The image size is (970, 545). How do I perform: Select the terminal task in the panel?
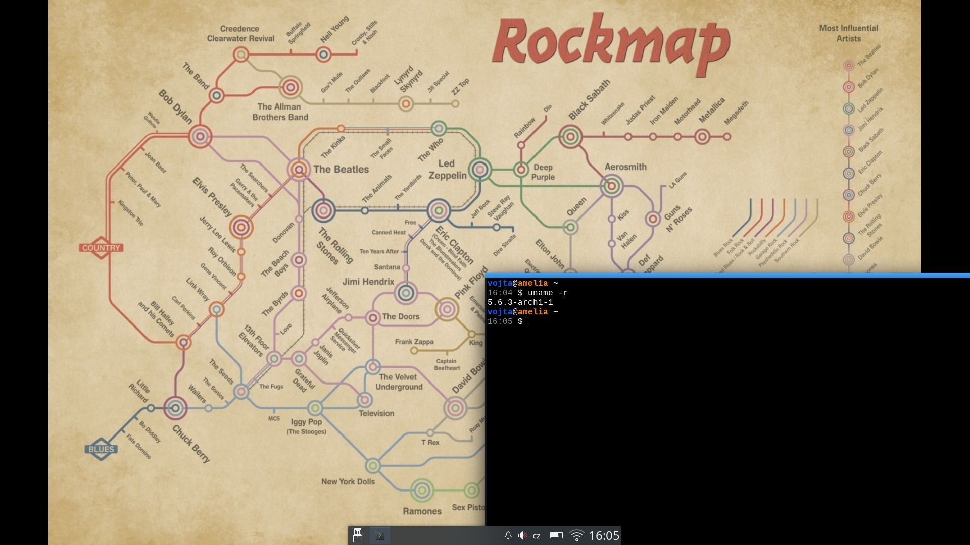[x=380, y=535]
